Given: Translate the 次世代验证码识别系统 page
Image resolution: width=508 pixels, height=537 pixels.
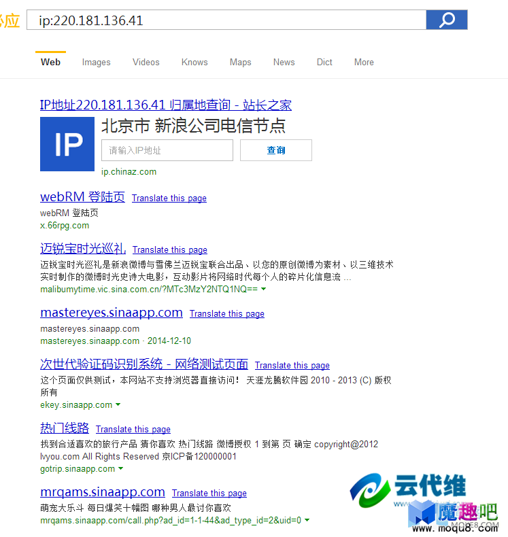Looking at the screenshot, I should point(292,366).
